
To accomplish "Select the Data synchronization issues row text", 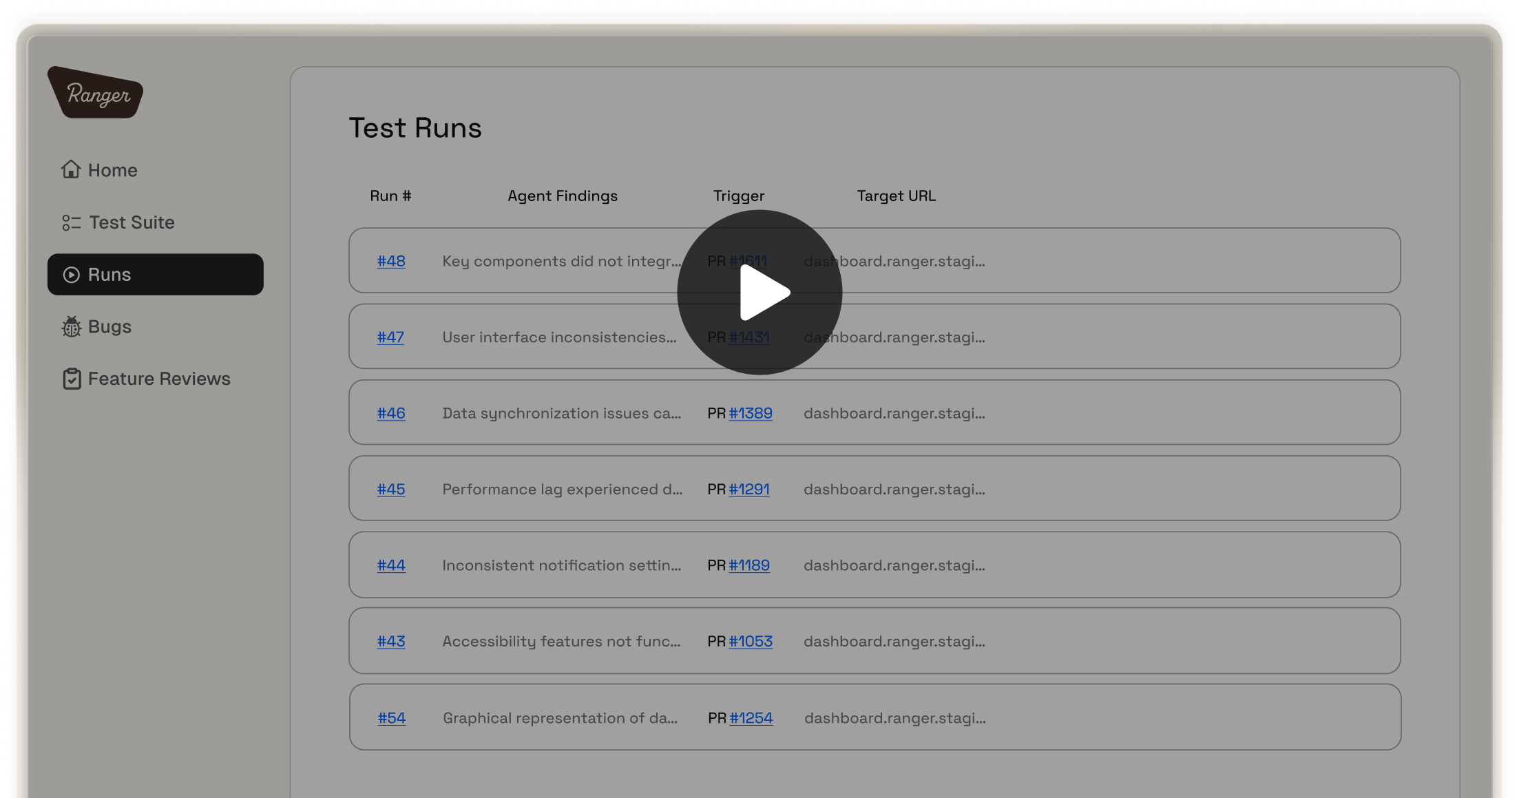I will click(561, 413).
